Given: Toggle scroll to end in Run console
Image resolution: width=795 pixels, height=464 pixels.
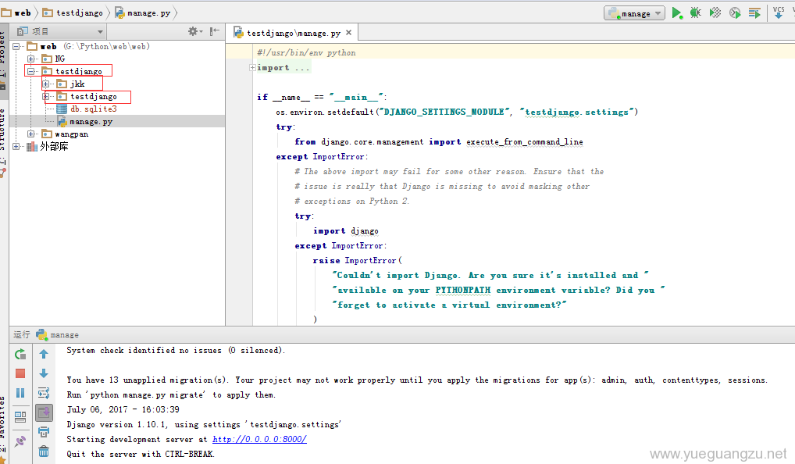Looking at the screenshot, I should click(44, 412).
